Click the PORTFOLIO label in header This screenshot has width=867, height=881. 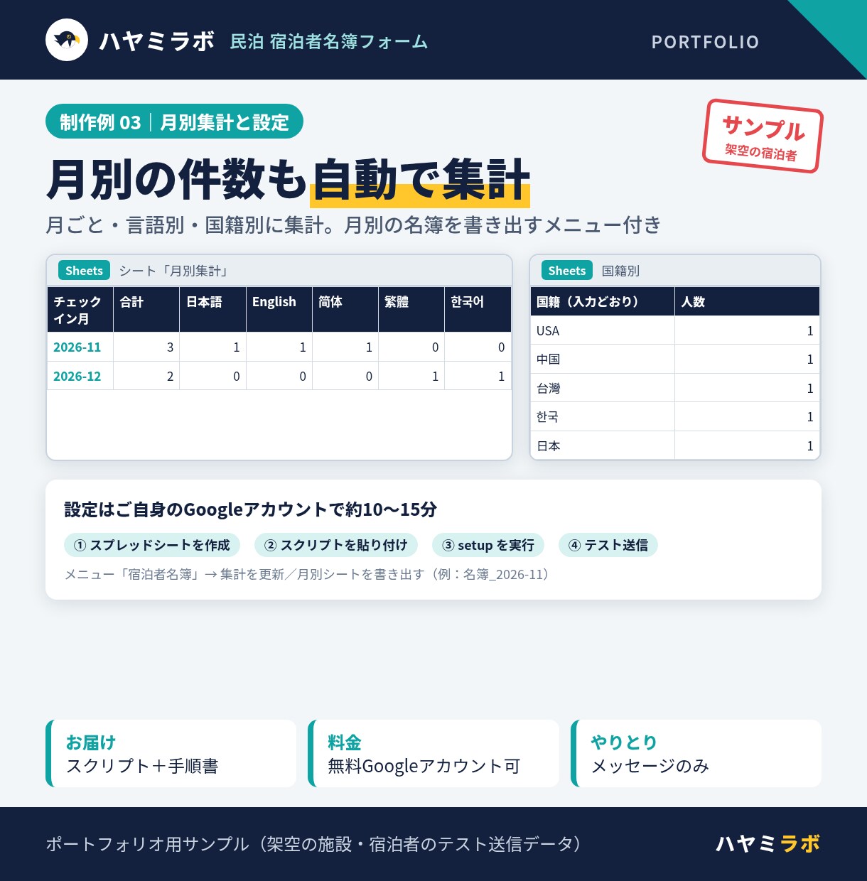pos(705,42)
